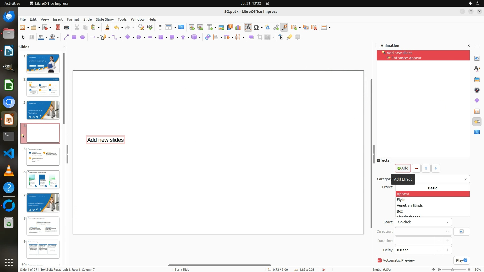Open the Slide Show menu
Viewport: 484px width, 272px height.
[x=104, y=19]
